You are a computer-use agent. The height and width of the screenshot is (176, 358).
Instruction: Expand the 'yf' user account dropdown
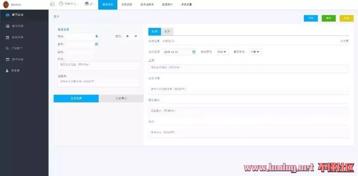pyautogui.click(x=90, y=4)
